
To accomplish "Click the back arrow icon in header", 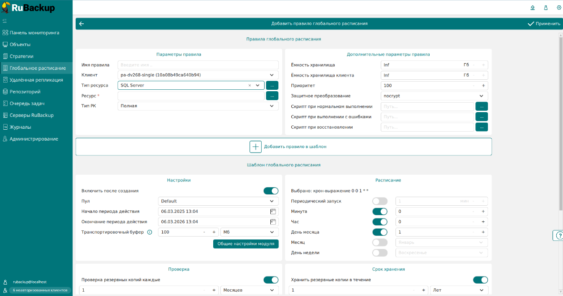I will 81,24.
